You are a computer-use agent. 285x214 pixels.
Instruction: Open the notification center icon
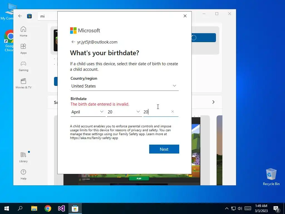coord(276,209)
